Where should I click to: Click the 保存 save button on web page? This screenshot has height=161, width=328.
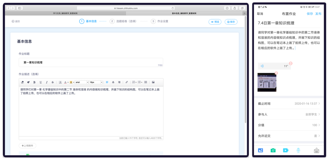click(231, 22)
